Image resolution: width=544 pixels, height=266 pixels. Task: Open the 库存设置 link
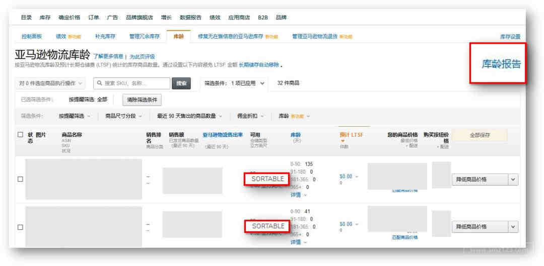(x=510, y=36)
